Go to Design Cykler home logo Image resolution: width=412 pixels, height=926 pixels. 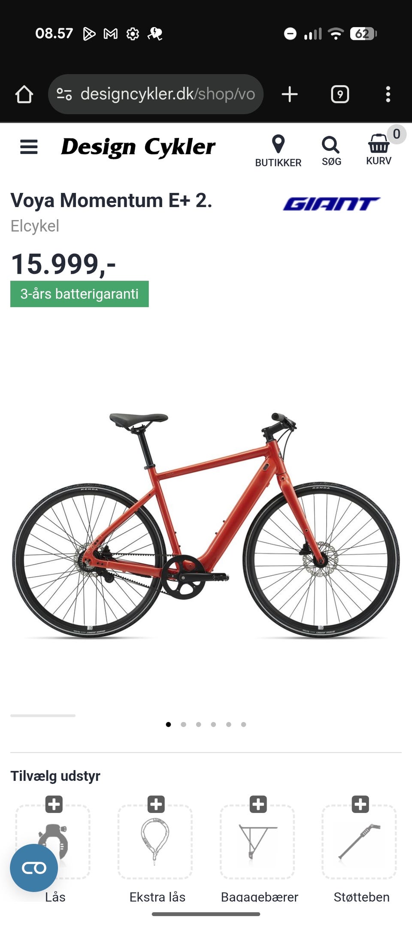[x=138, y=147]
